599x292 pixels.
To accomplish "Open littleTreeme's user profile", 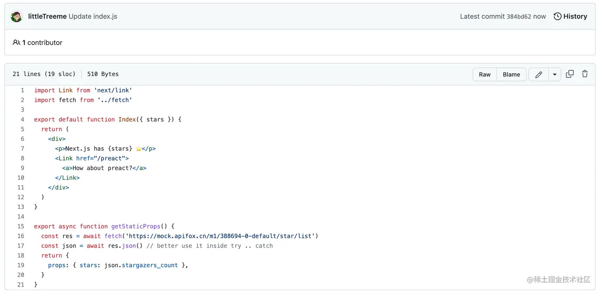I will click(47, 16).
